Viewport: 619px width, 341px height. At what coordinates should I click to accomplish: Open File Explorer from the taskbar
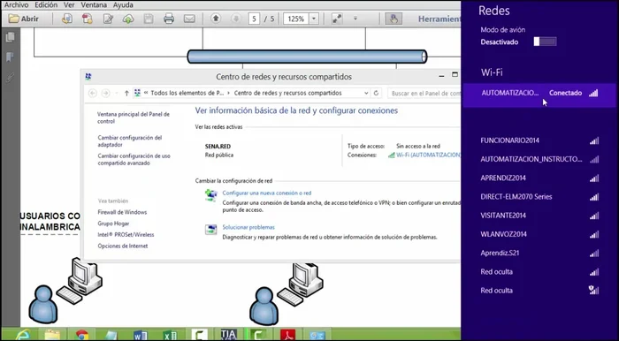pos(52,334)
